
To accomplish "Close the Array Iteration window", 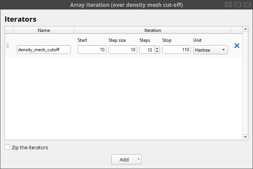I will point(247,5).
